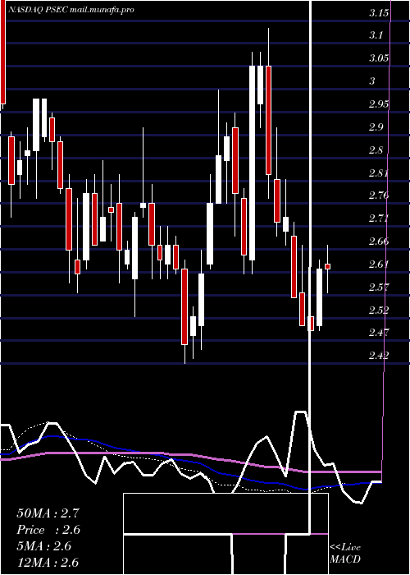Click the 3.05 price level label
Image resolution: width=410 pixels, height=575 pixels.
pyautogui.click(x=379, y=58)
